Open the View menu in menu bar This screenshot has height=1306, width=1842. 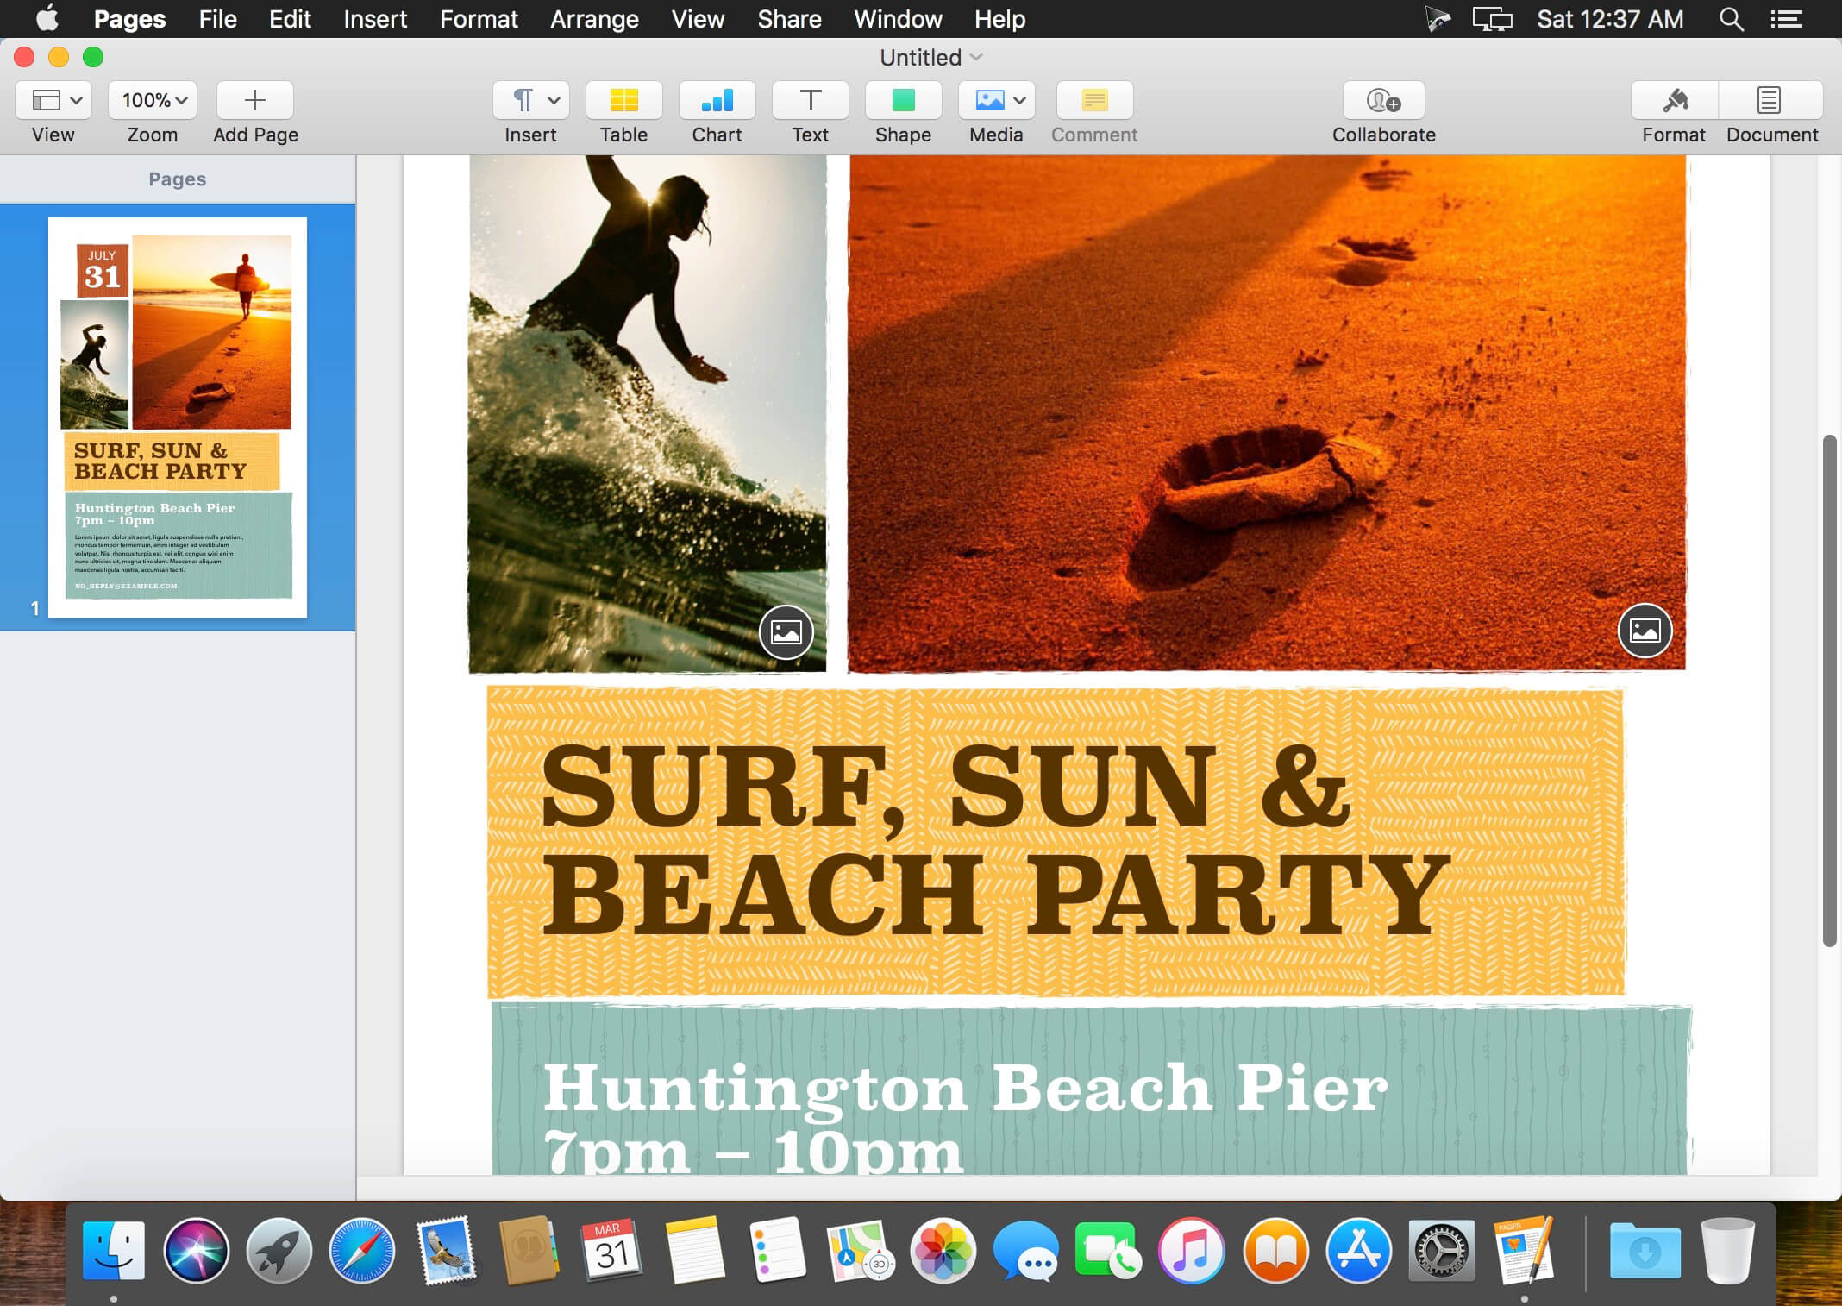(x=698, y=19)
